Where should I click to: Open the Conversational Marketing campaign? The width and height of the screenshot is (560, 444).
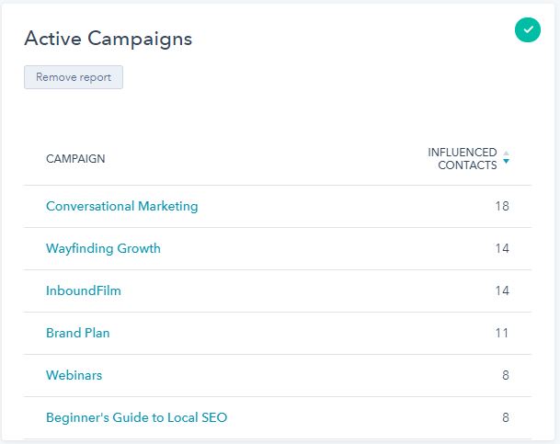pos(121,206)
